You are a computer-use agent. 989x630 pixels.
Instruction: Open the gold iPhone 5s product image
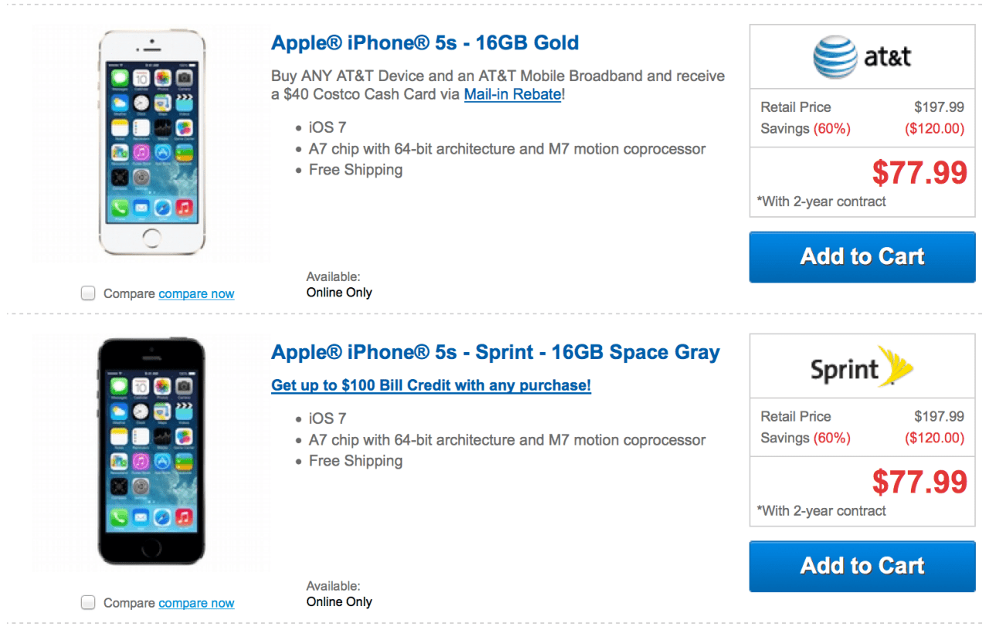tap(151, 144)
